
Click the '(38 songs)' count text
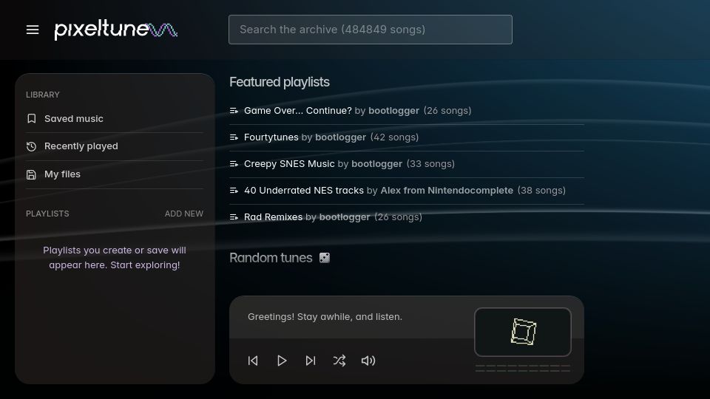pos(541,191)
